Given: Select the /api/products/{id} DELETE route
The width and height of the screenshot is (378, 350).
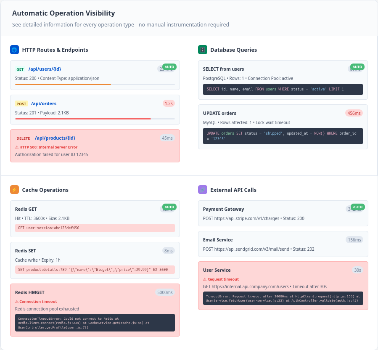Looking at the screenshot, I should pyautogui.click(x=55, y=138).
